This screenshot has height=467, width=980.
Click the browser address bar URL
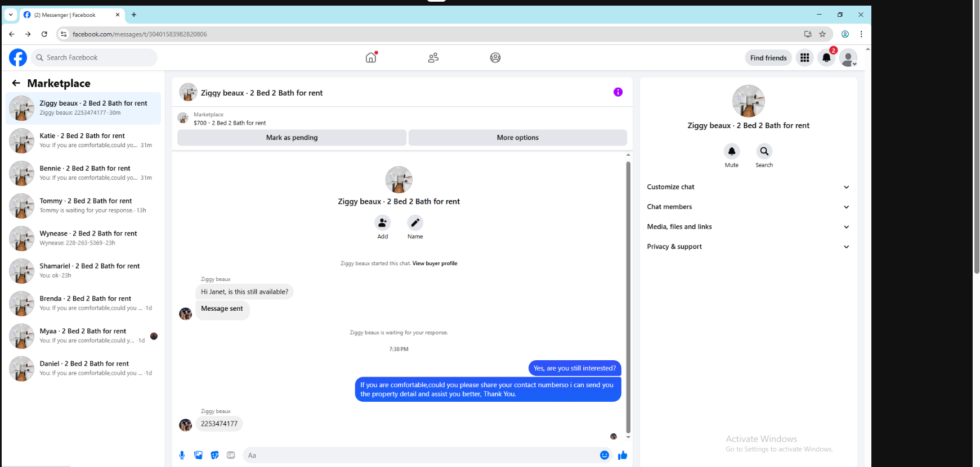pyautogui.click(x=140, y=34)
